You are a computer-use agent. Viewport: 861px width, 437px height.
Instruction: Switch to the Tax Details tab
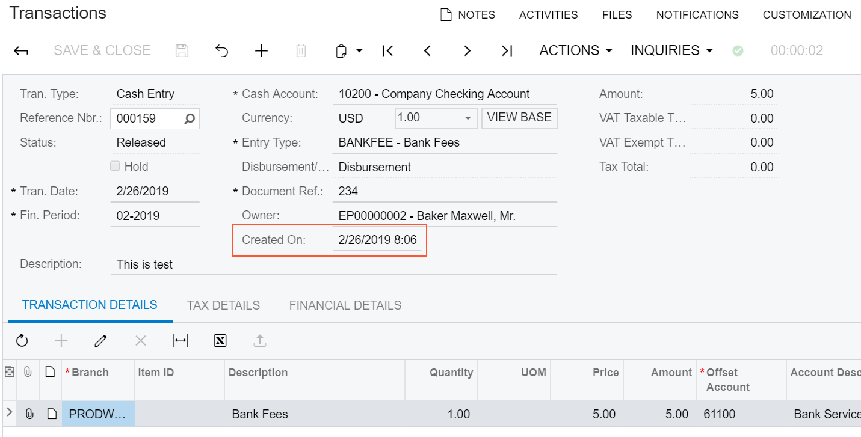(223, 305)
